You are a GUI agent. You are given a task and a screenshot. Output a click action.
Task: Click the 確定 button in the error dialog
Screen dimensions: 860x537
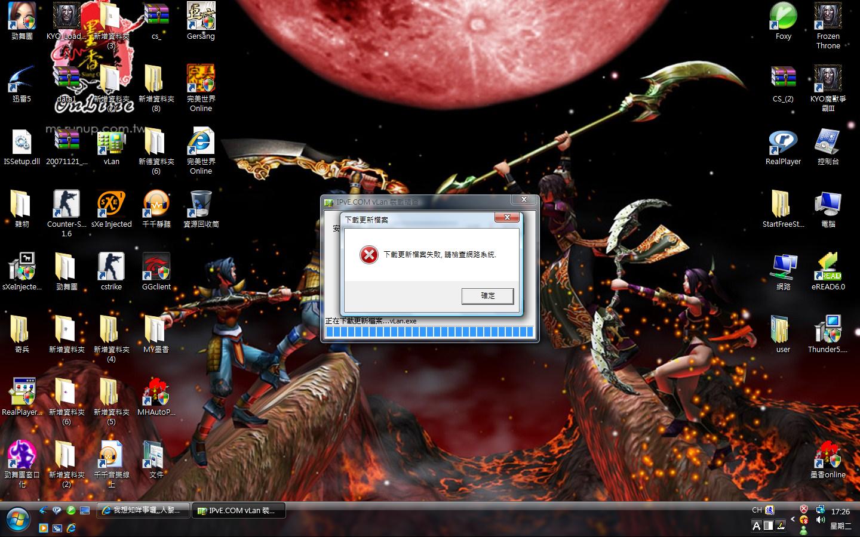488,295
